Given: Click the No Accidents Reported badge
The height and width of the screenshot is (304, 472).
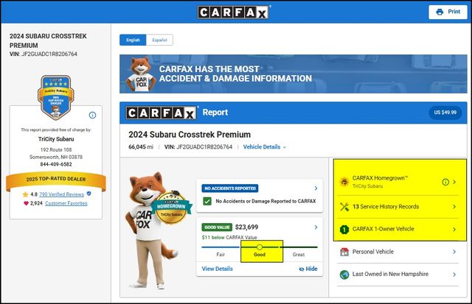Looking at the screenshot, I should pos(230,188).
